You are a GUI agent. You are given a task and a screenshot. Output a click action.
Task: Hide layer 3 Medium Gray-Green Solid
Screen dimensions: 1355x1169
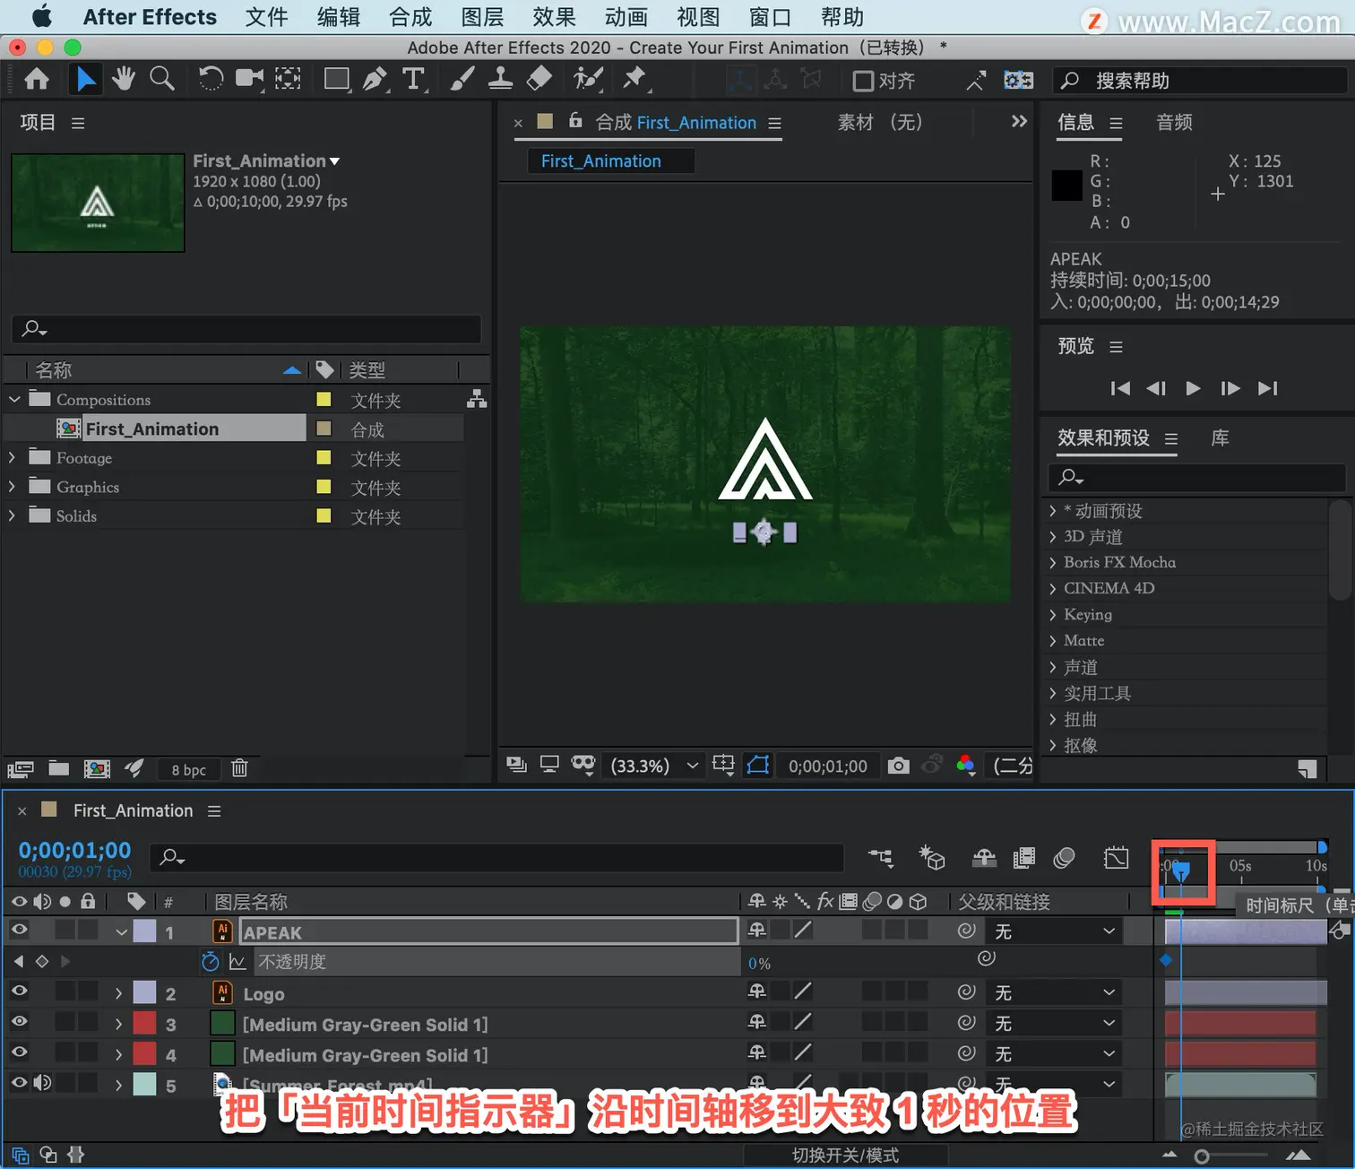click(19, 1022)
